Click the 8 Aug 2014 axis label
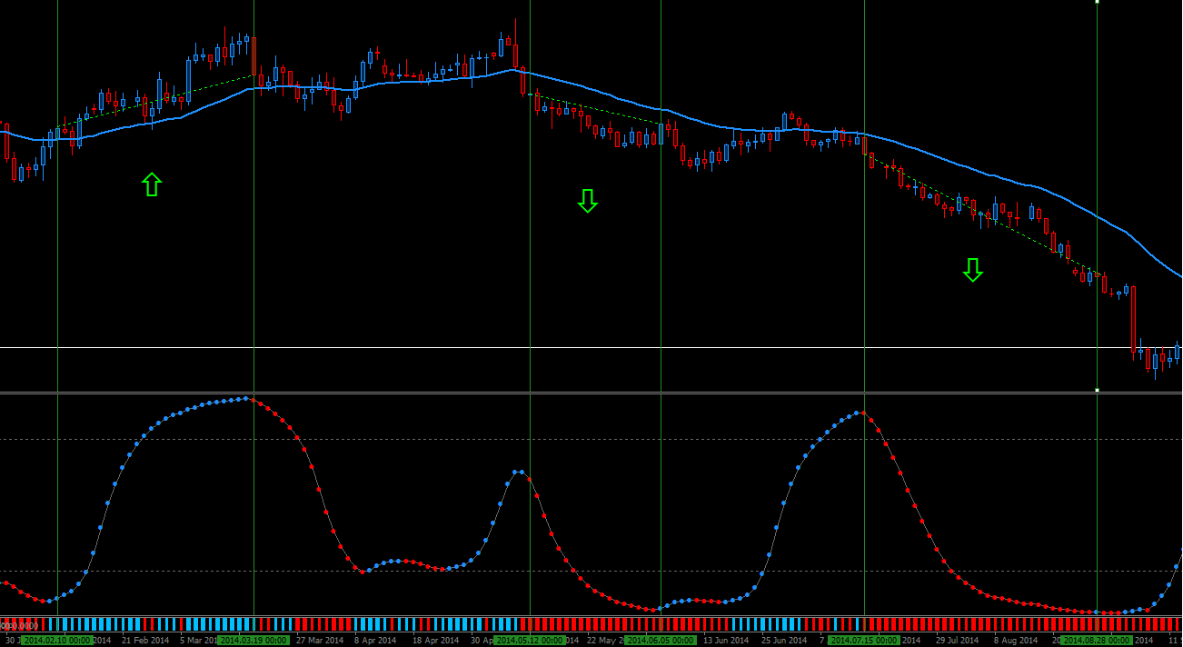Viewport: 1183px width, 647px height. click(x=1014, y=641)
